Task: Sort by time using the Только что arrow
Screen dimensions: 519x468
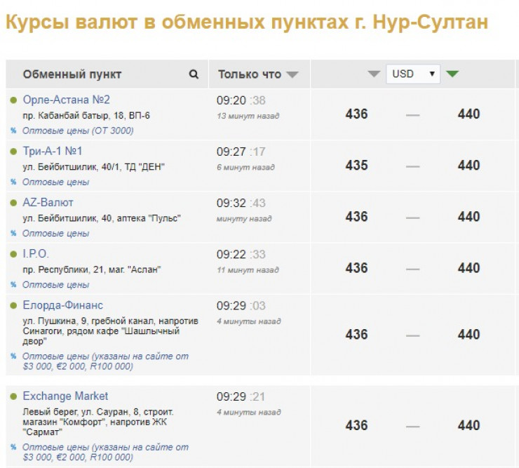Action: click(x=292, y=75)
